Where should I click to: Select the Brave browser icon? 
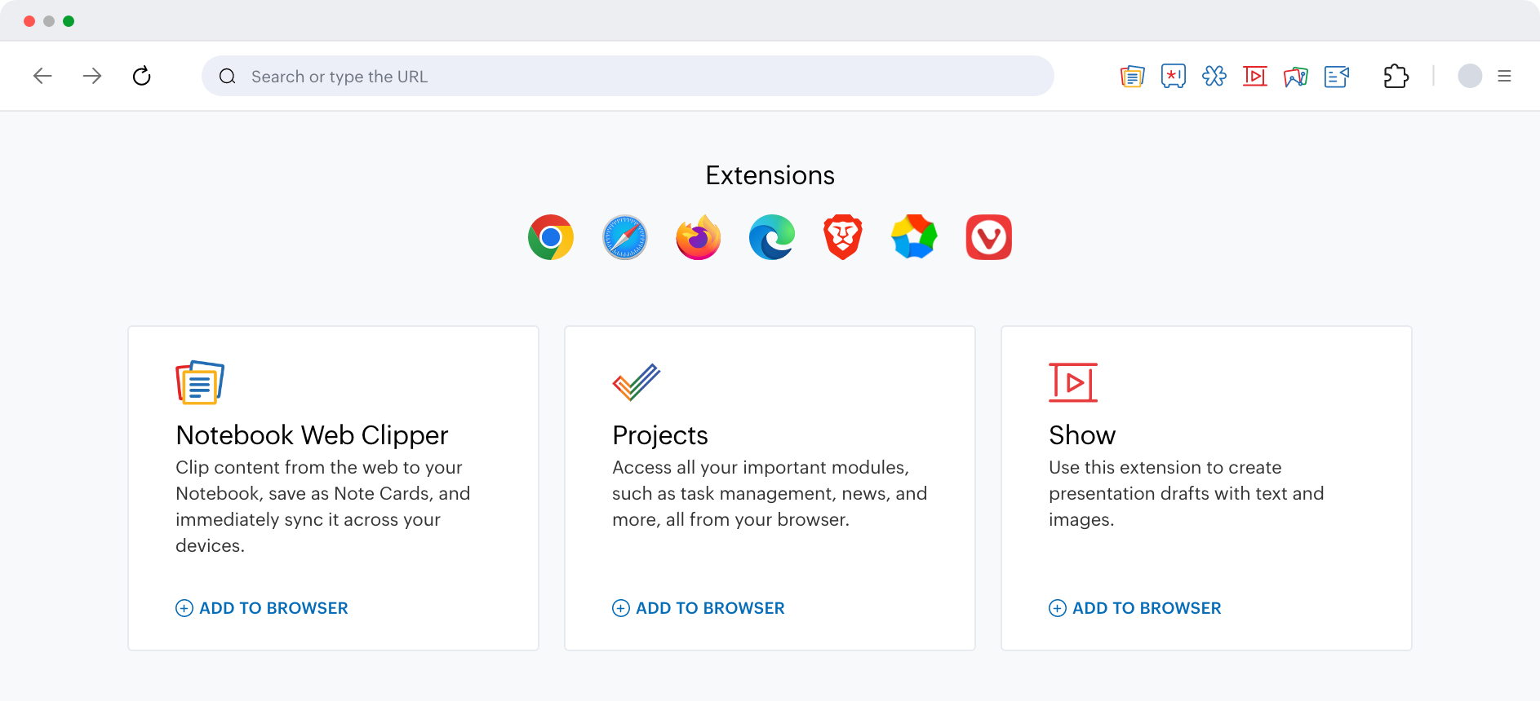843,237
